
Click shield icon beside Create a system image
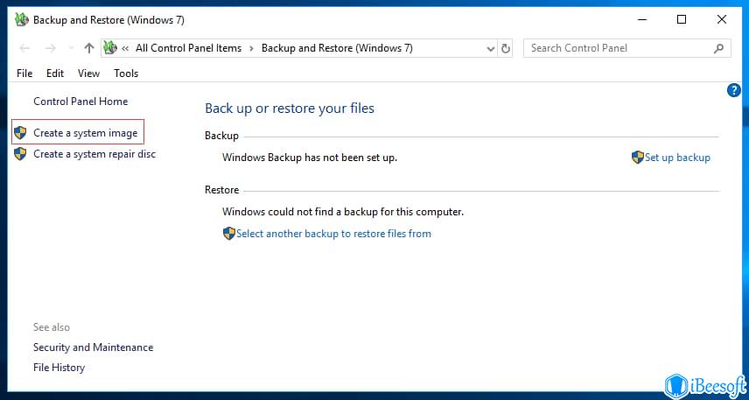tap(20, 133)
